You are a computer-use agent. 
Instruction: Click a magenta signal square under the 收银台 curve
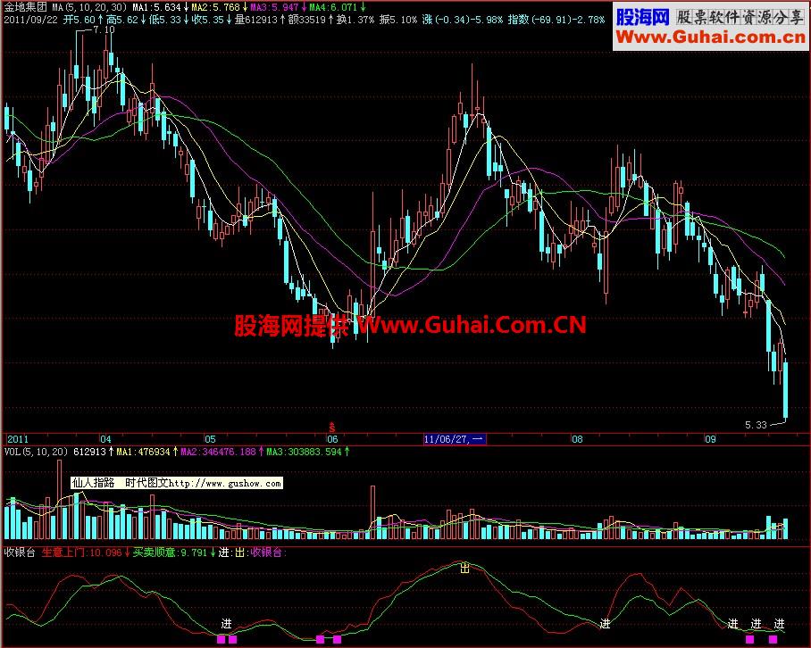[221, 638]
